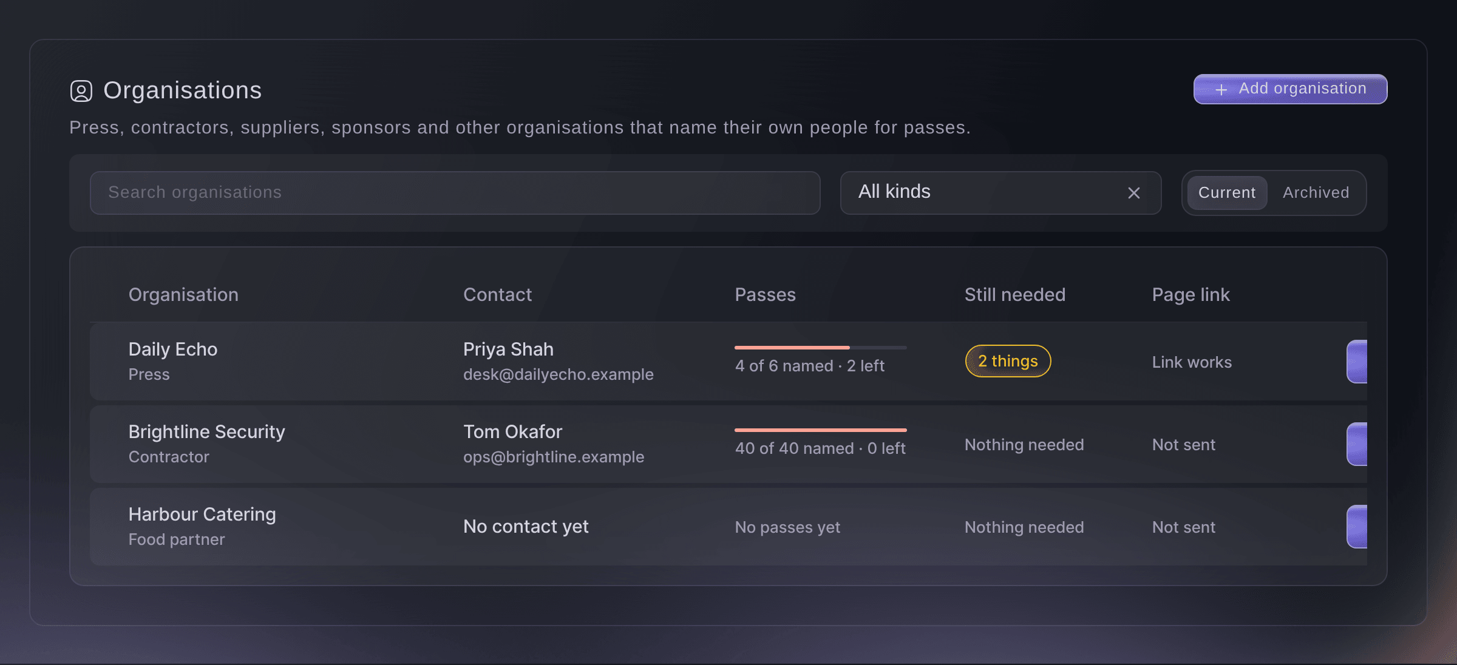This screenshot has width=1457, height=665.
Task: Click the purple action button for Harbour Catering
Action: (1357, 527)
